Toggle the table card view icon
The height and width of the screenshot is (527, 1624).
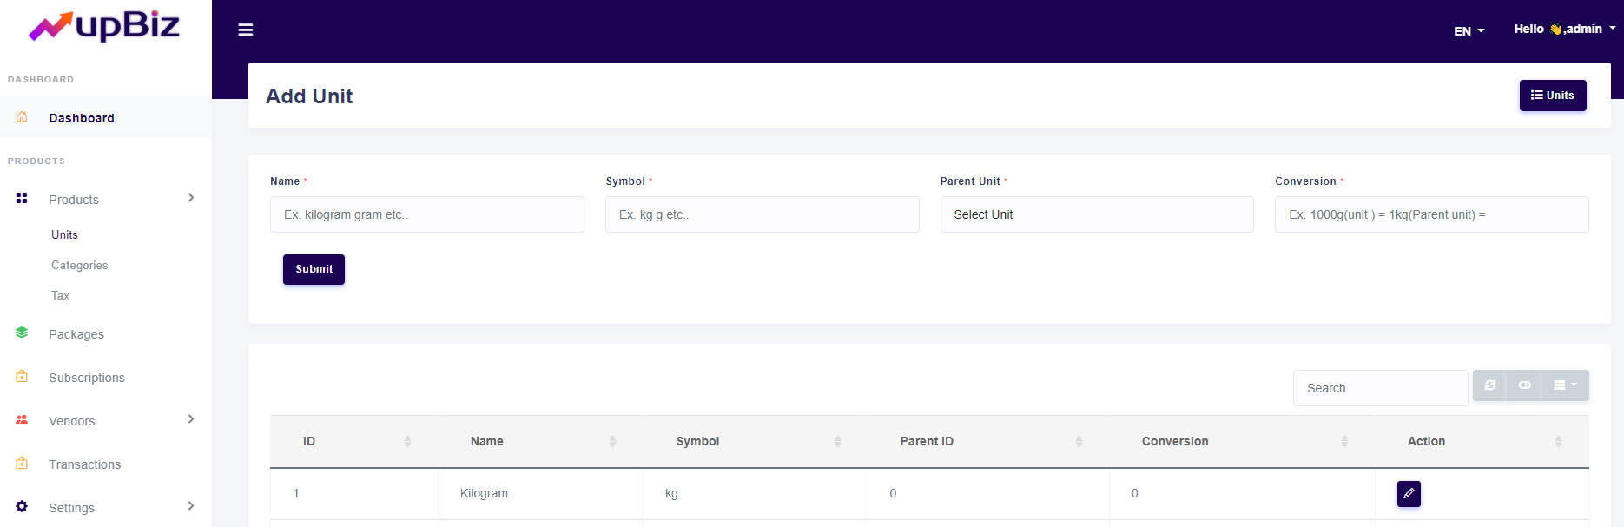point(1524,385)
